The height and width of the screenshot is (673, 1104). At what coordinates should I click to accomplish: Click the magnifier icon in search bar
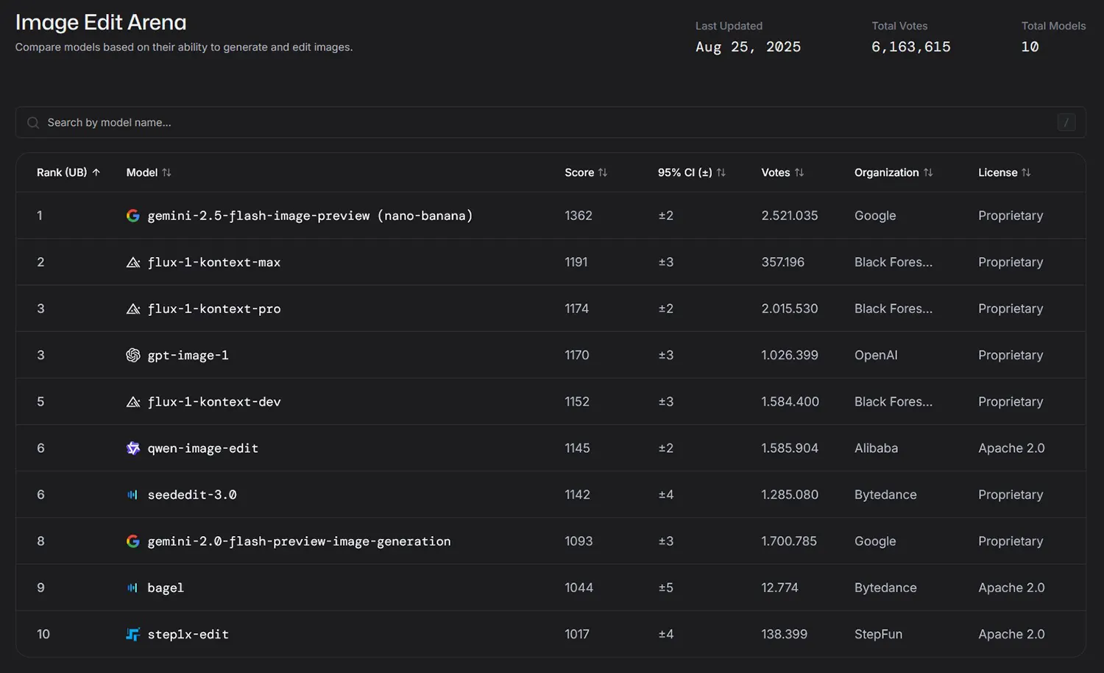tap(33, 123)
